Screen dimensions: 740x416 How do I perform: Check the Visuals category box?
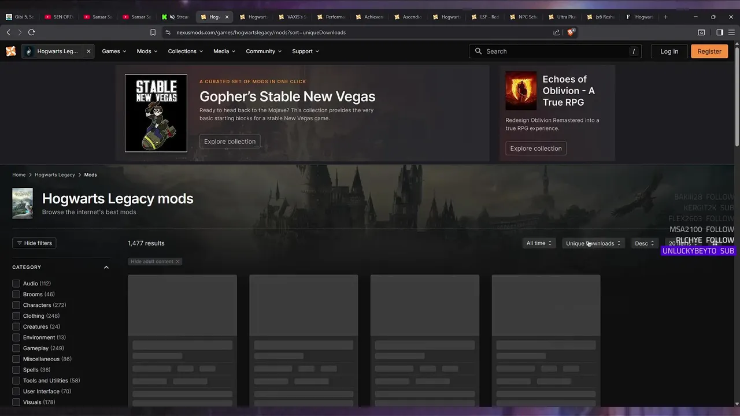point(16,402)
